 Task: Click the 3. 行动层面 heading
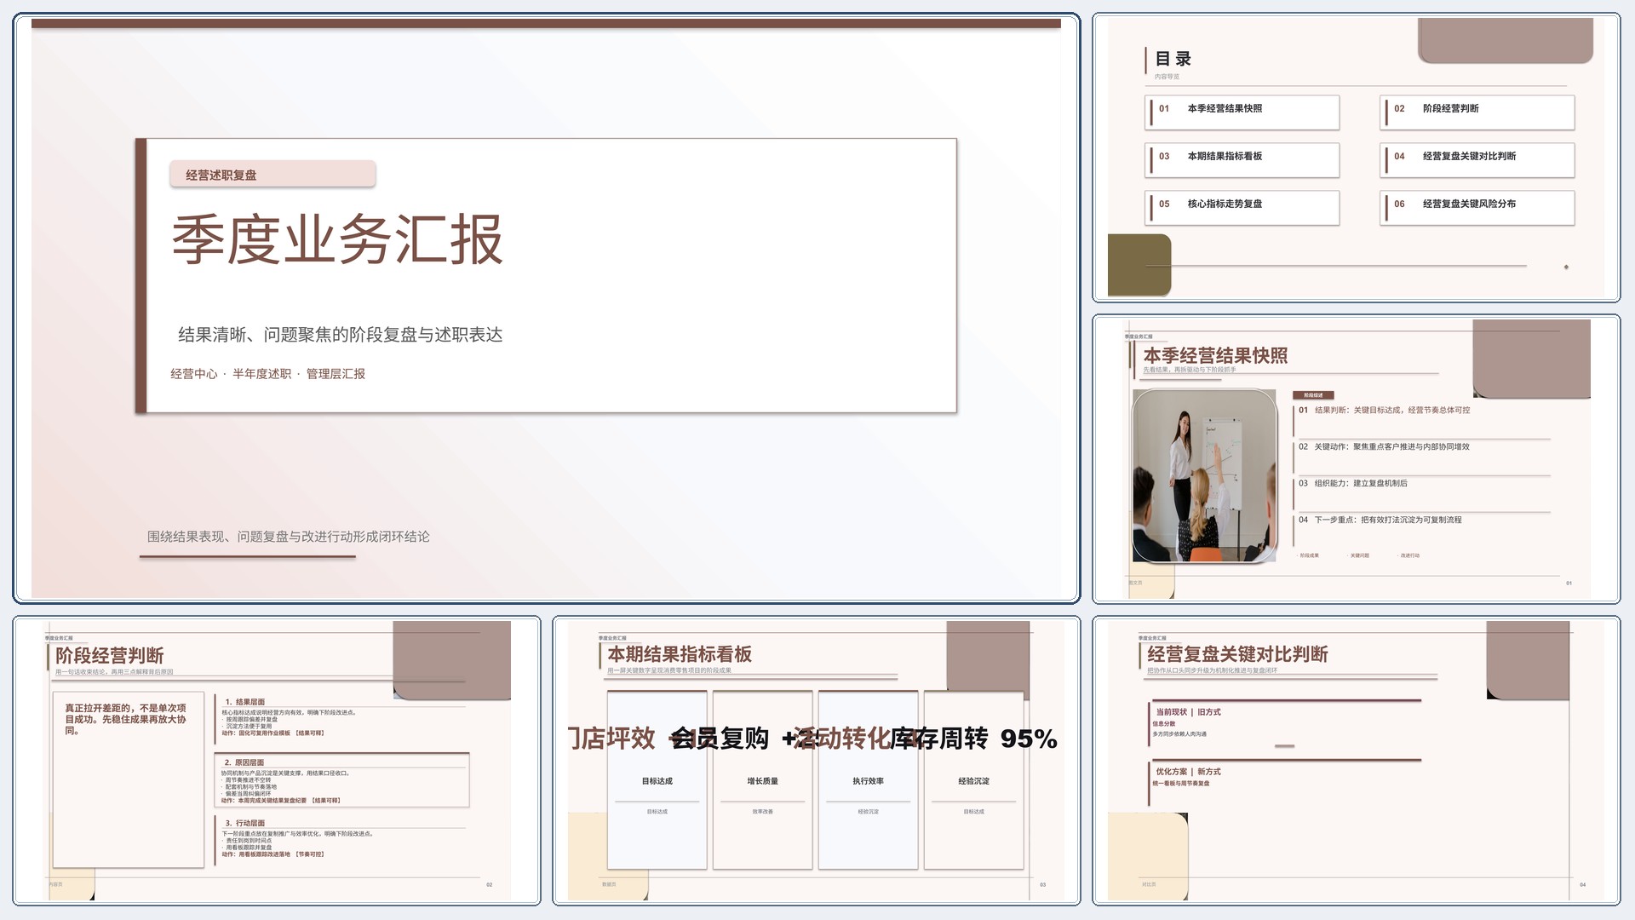pyautogui.click(x=244, y=823)
